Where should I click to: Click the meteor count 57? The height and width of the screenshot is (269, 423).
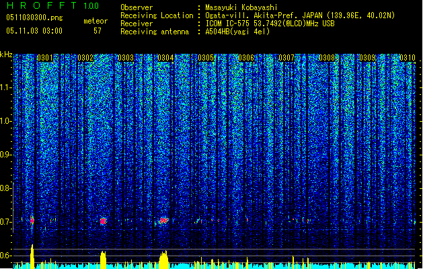point(98,31)
